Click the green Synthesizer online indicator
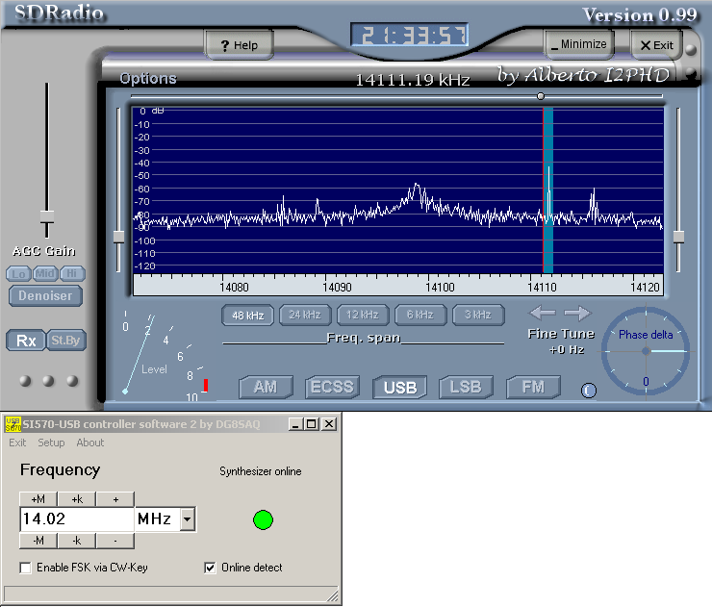The image size is (712, 607). tap(263, 519)
